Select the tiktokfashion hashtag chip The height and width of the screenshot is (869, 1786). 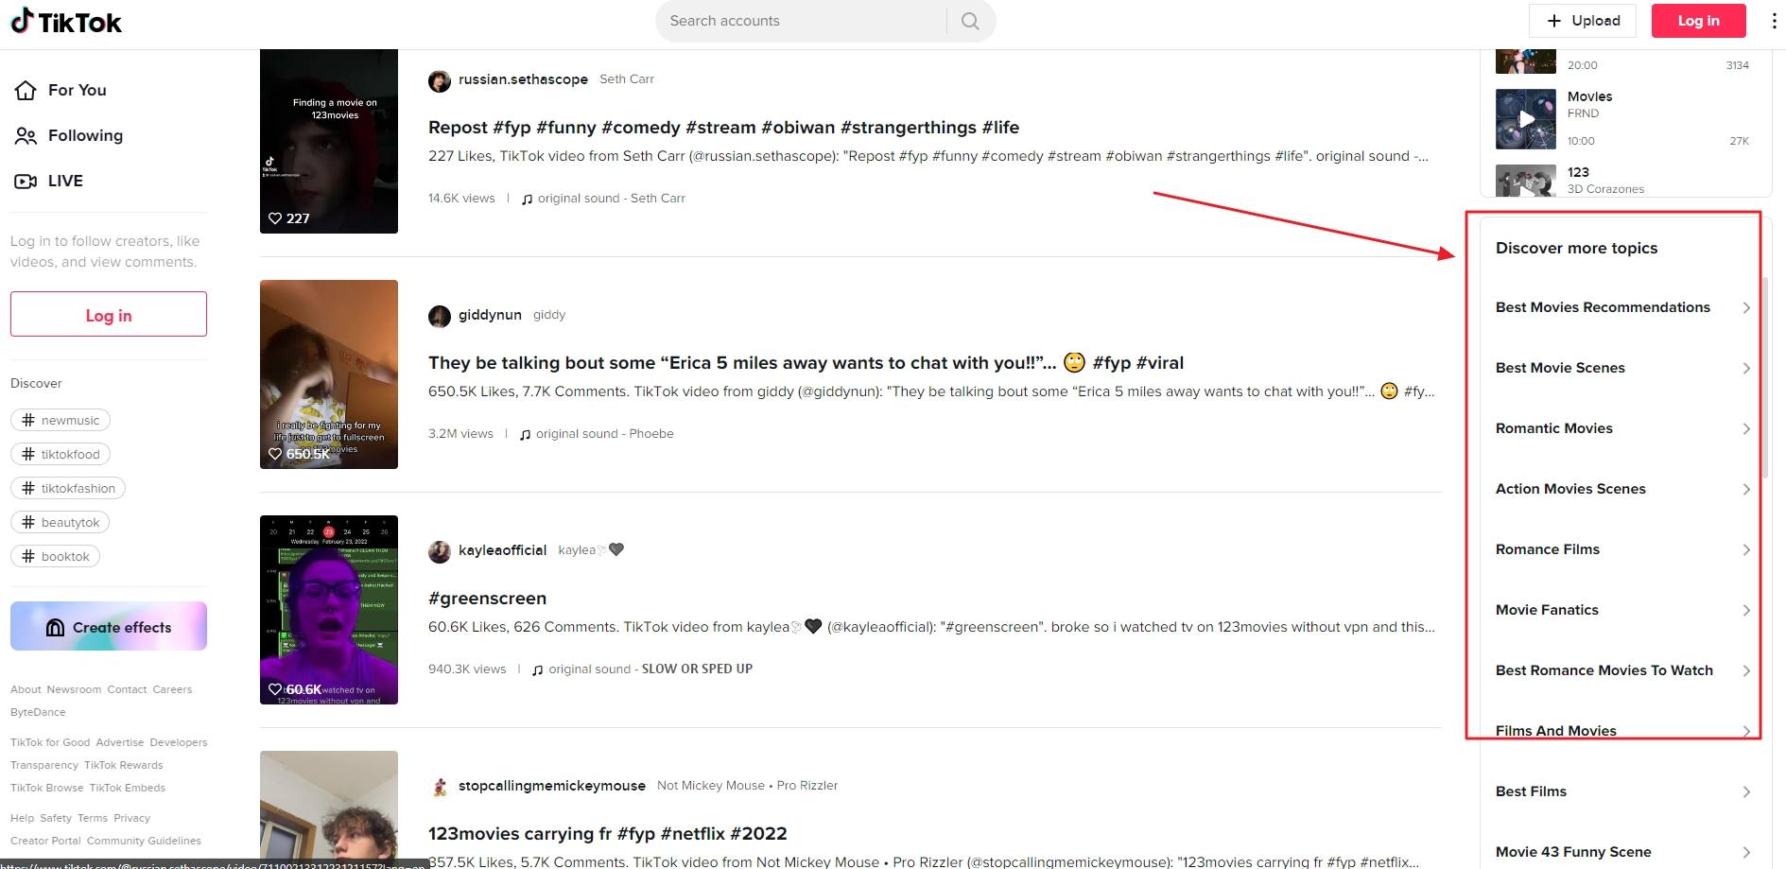68,488
